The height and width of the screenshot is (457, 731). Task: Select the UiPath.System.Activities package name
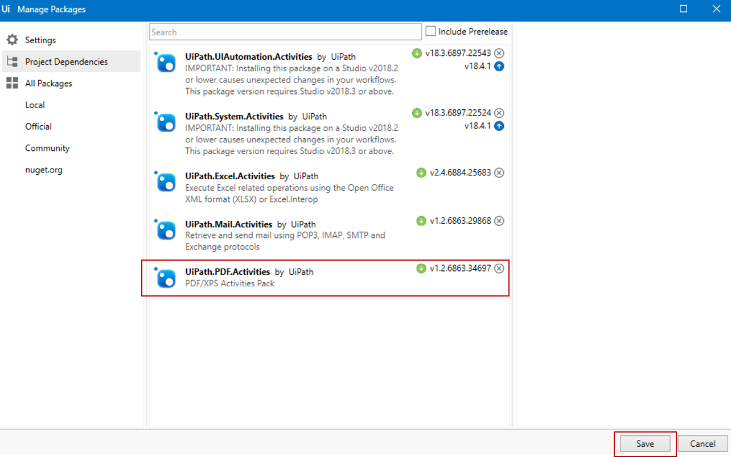235,116
